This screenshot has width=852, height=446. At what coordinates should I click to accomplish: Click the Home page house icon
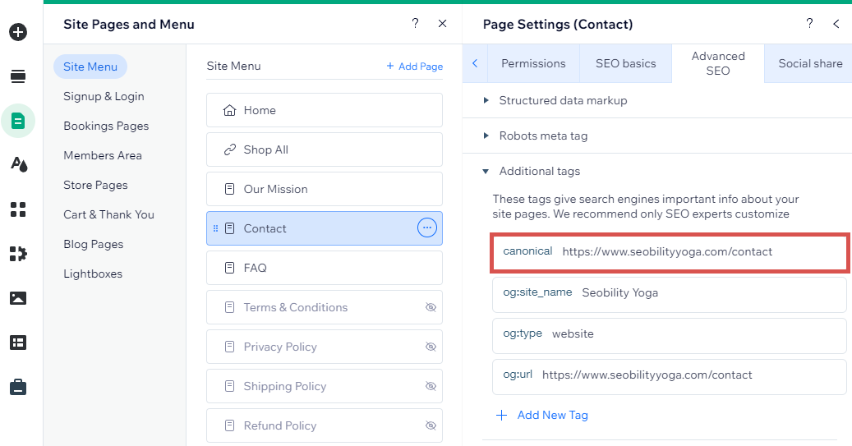[x=230, y=110]
